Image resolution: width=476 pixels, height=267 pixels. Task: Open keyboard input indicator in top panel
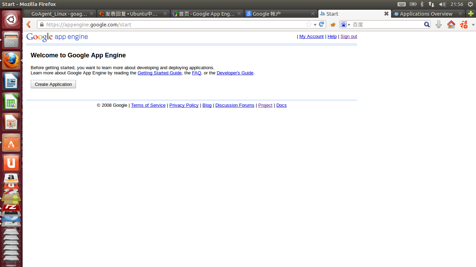(x=401, y=4)
